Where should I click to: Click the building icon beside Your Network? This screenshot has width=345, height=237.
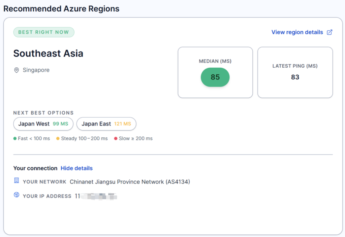coord(17,181)
